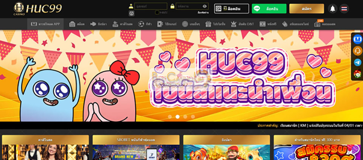The height and width of the screenshot is (160, 363).
Task: Click the คาสิโนสด gold card header
Action: pyautogui.click(x=45, y=140)
